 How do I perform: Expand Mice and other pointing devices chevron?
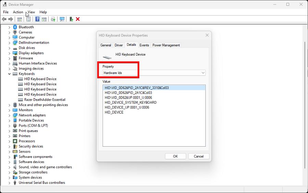(9, 105)
